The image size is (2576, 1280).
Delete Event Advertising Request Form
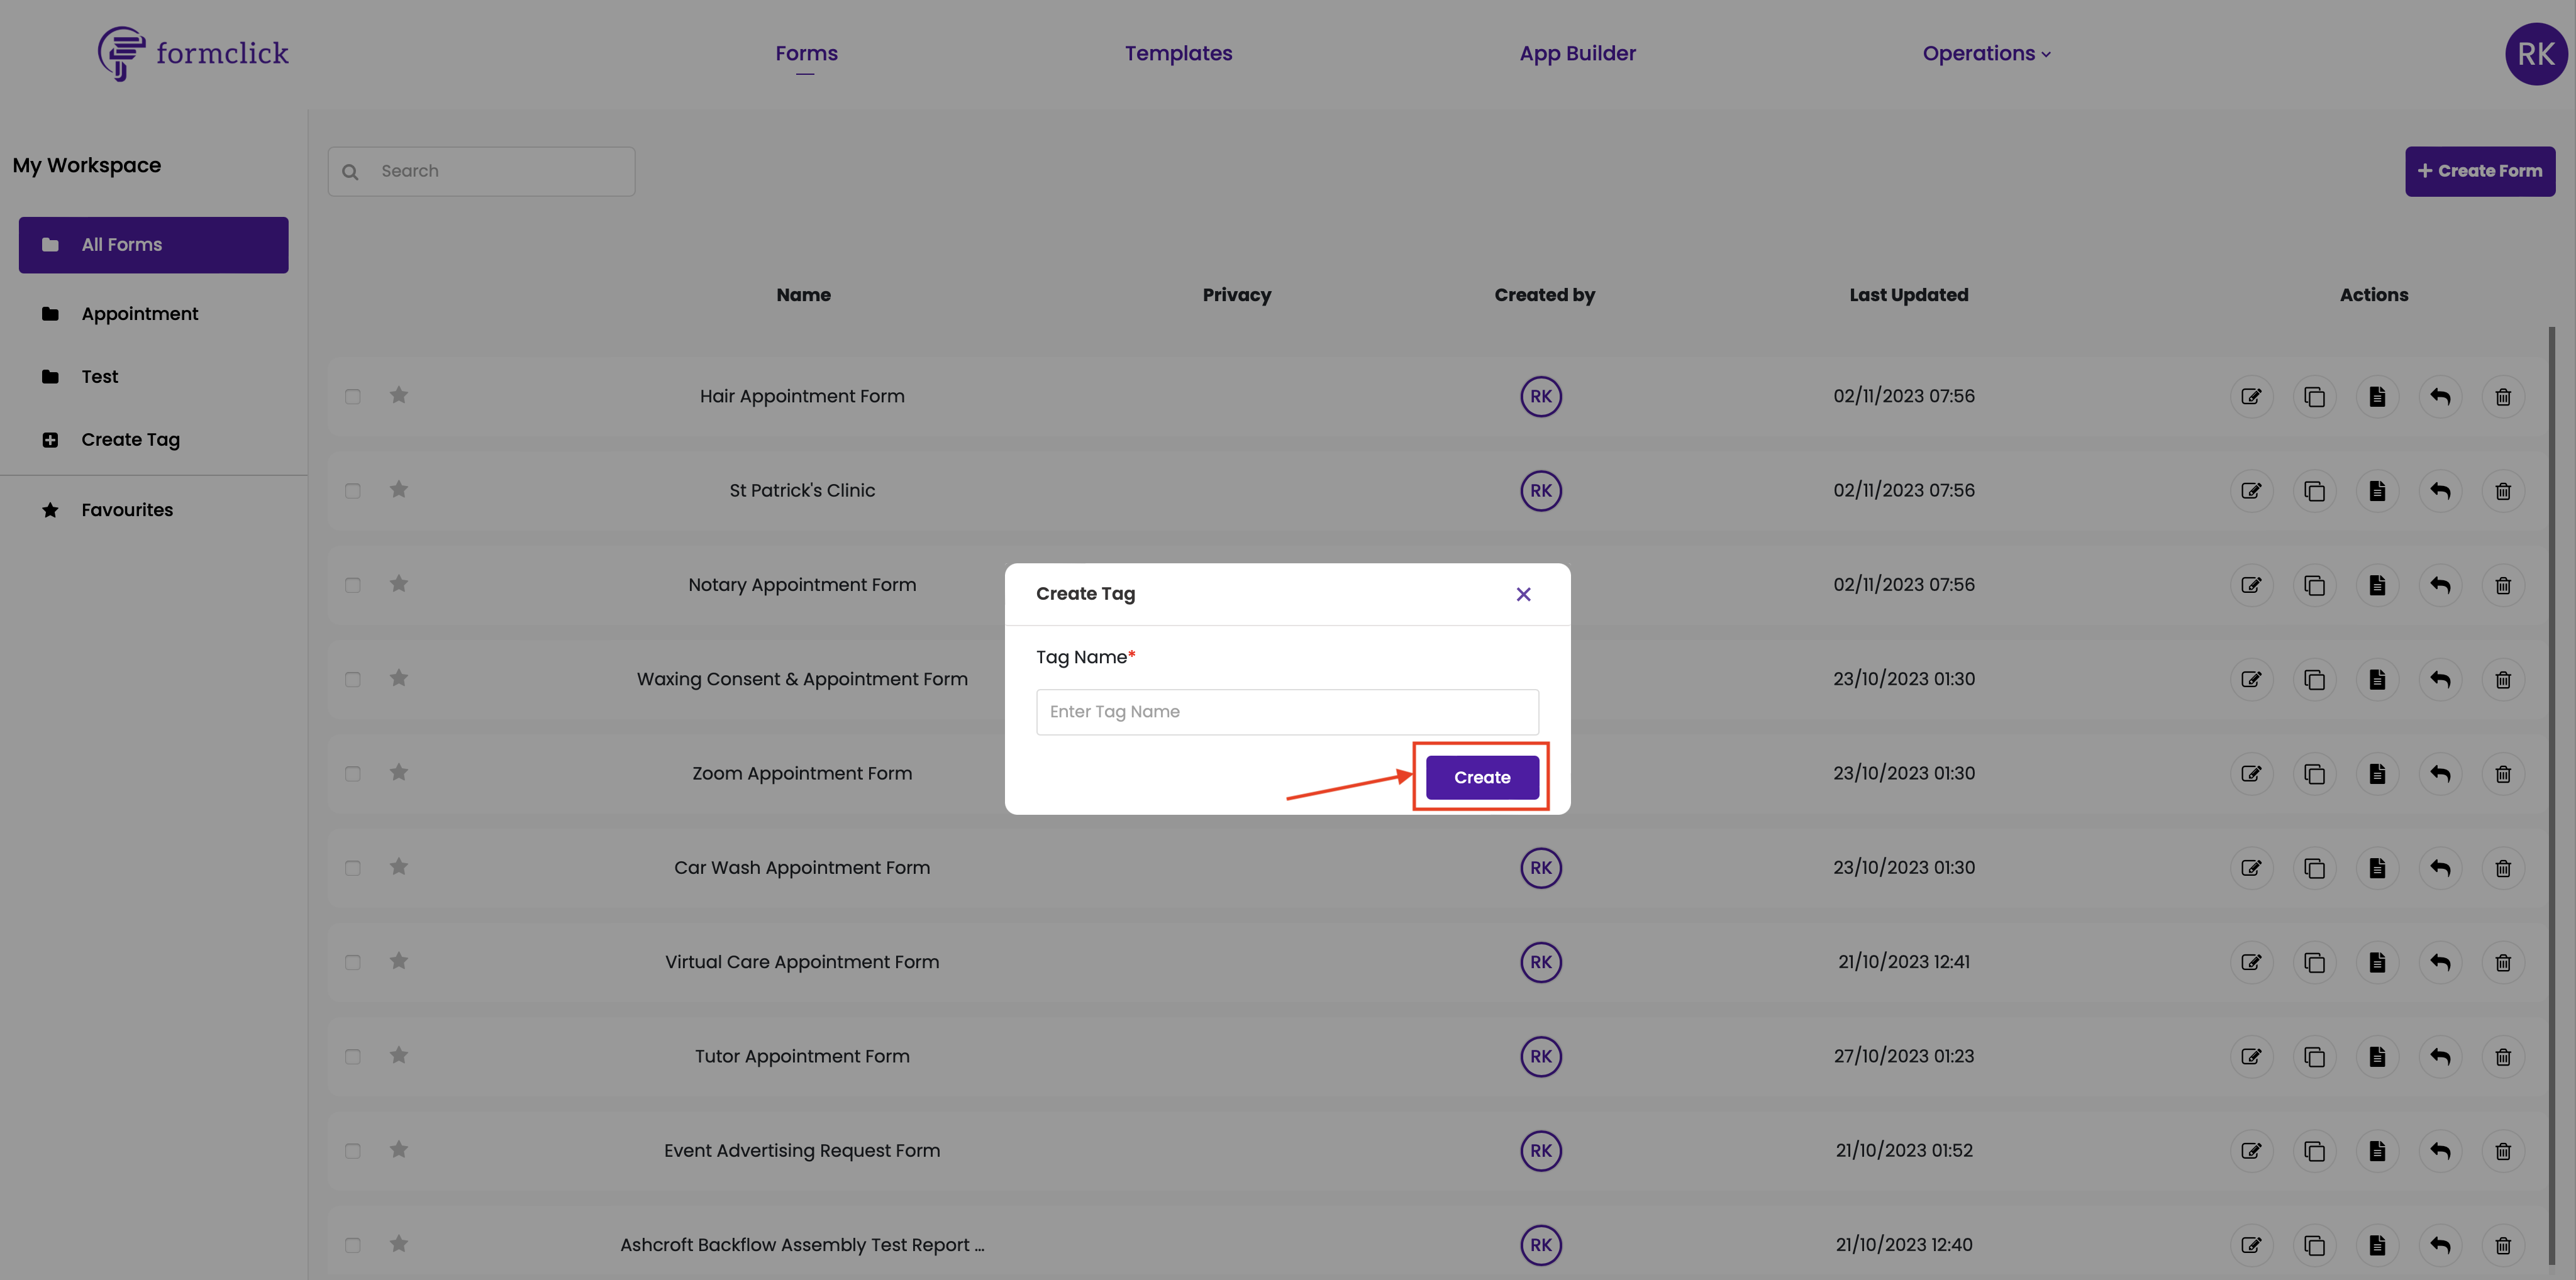click(x=2503, y=1151)
